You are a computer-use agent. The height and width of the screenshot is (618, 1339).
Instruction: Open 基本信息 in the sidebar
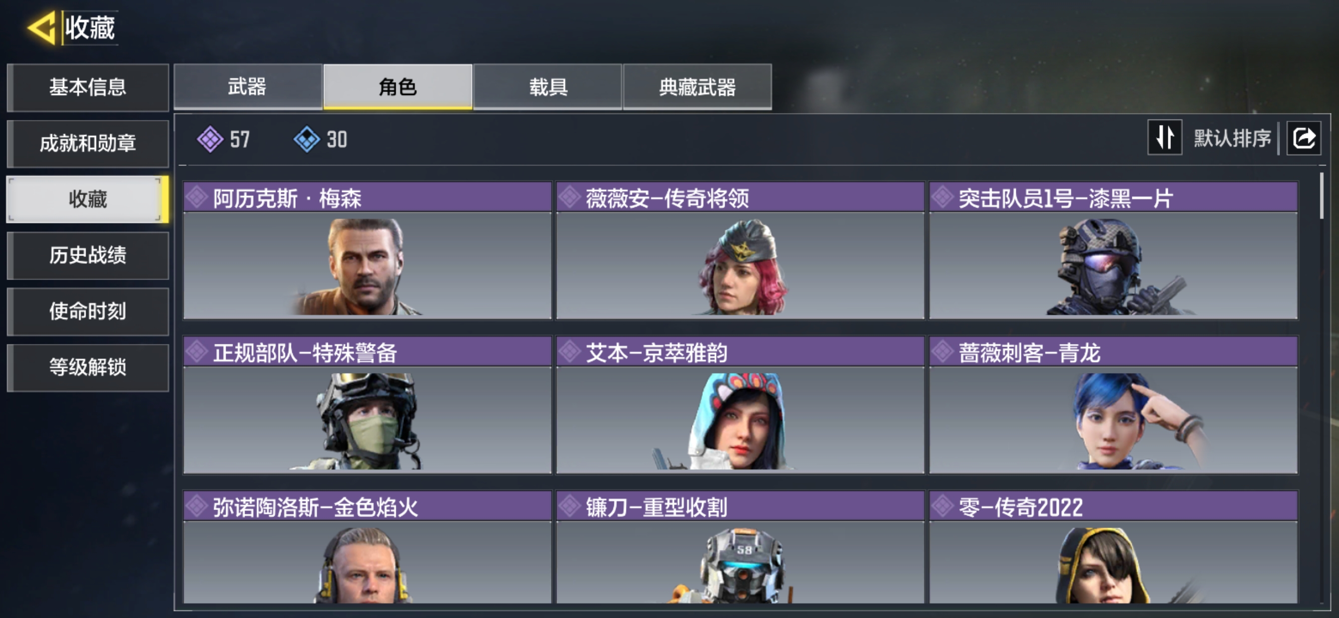[88, 87]
